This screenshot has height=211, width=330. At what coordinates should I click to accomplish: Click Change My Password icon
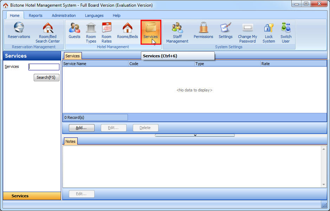click(247, 32)
